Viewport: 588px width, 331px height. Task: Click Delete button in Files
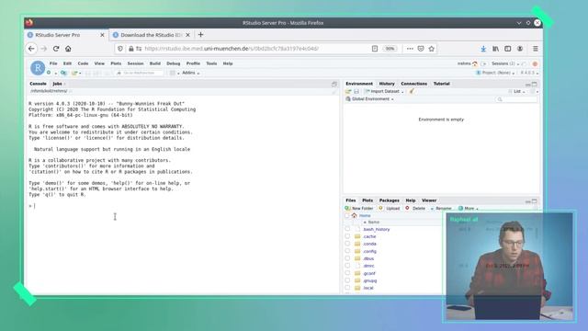pyautogui.click(x=415, y=209)
